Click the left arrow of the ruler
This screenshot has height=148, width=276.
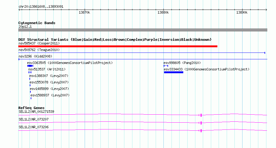click(x=19, y=10)
